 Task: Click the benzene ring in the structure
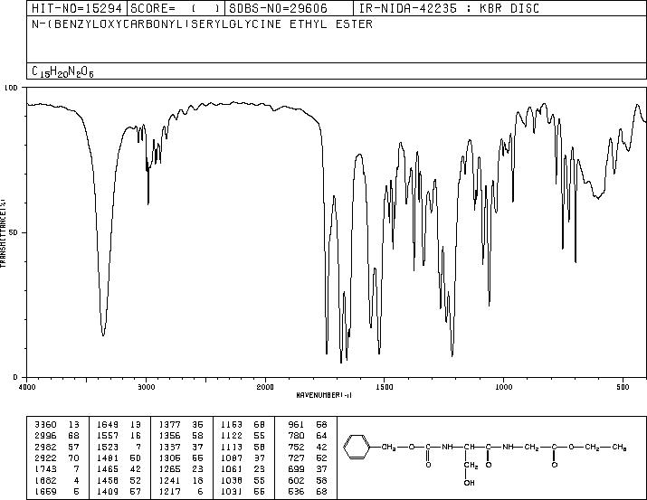(357, 447)
